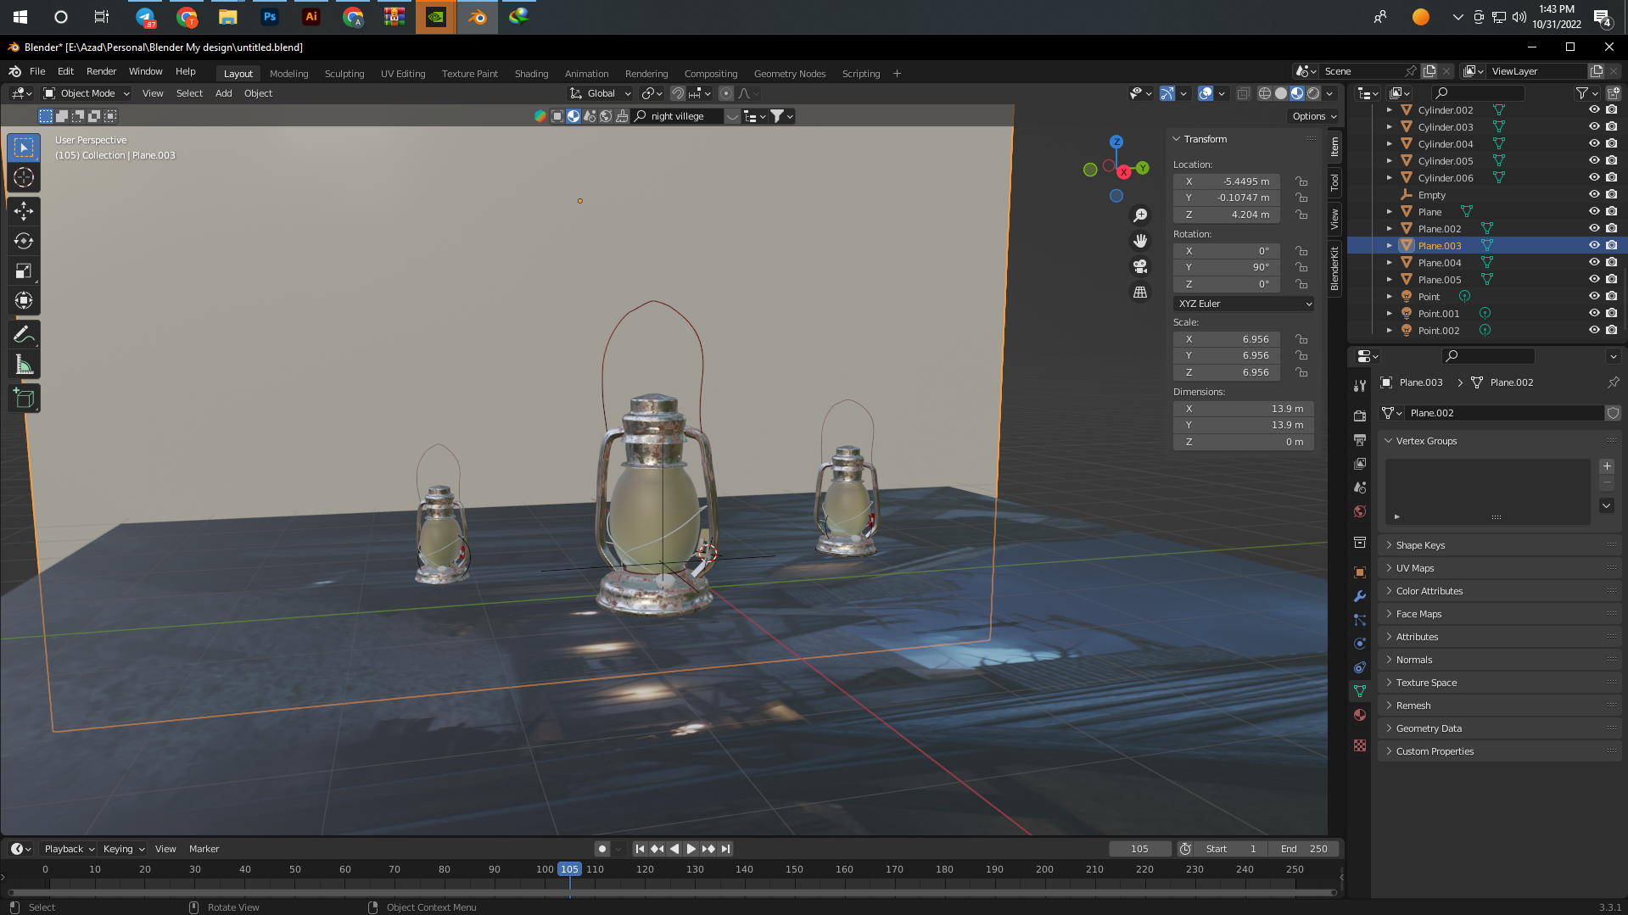Open the Material properties tab icon
The height and width of the screenshot is (915, 1628).
1360,715
